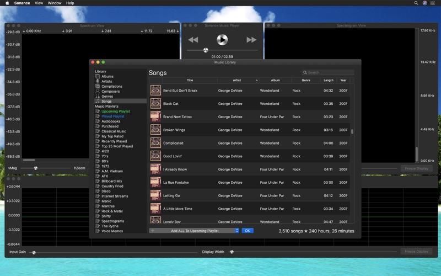Screen dimensions: 441x276
Task: Click the play button in Sonance Music Player
Action: click(x=222, y=40)
